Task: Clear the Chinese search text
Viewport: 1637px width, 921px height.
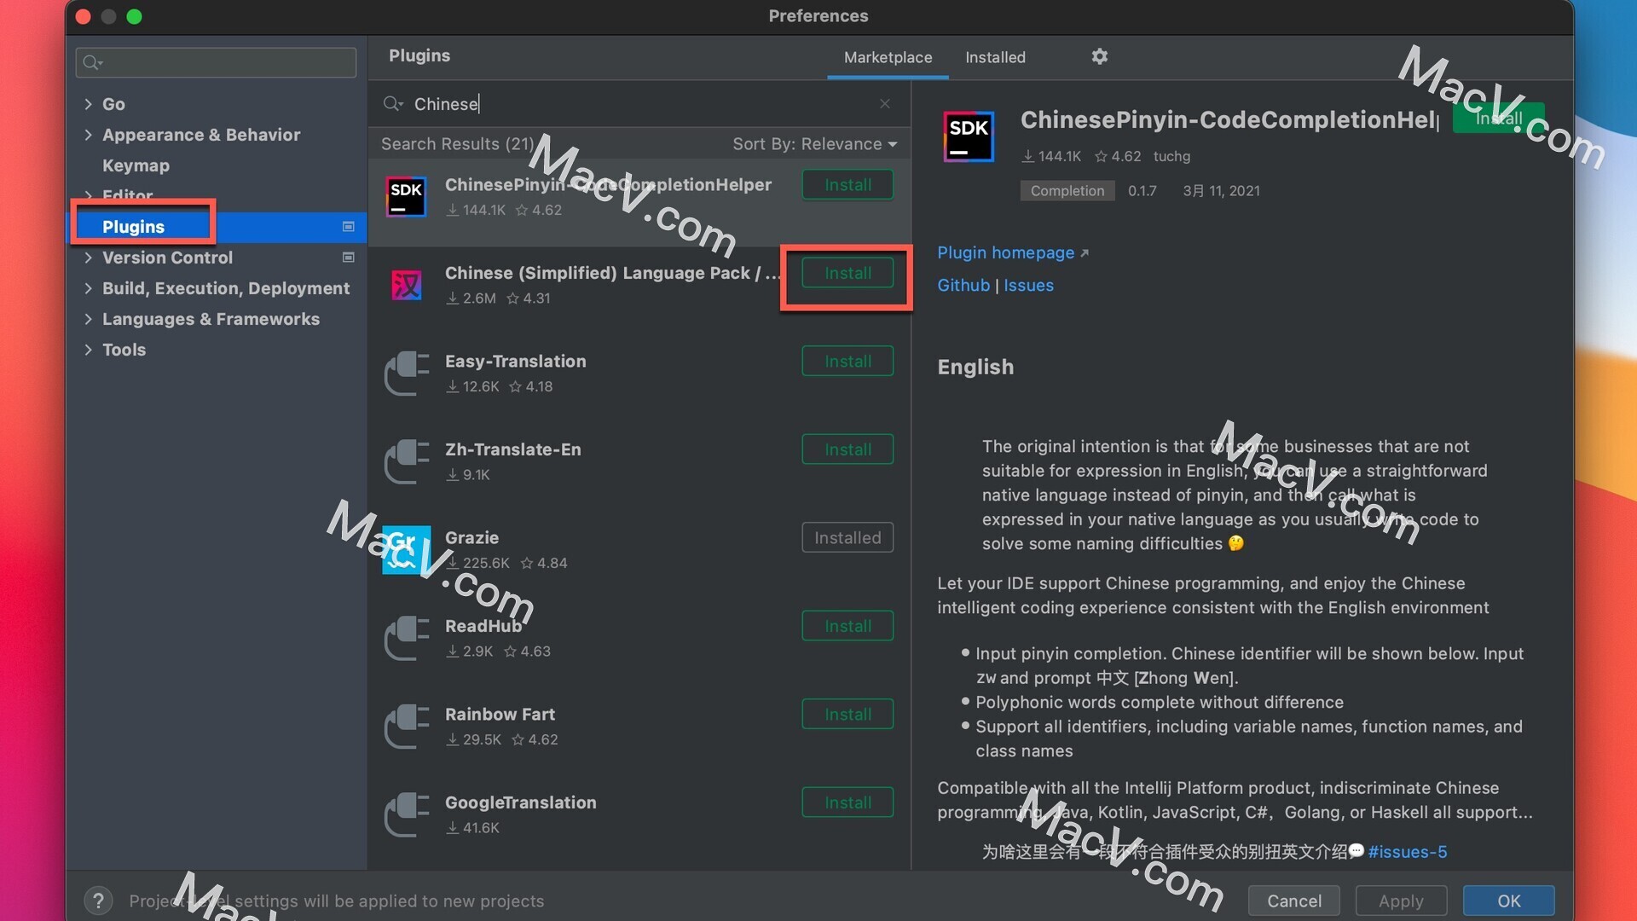Action: tap(885, 103)
